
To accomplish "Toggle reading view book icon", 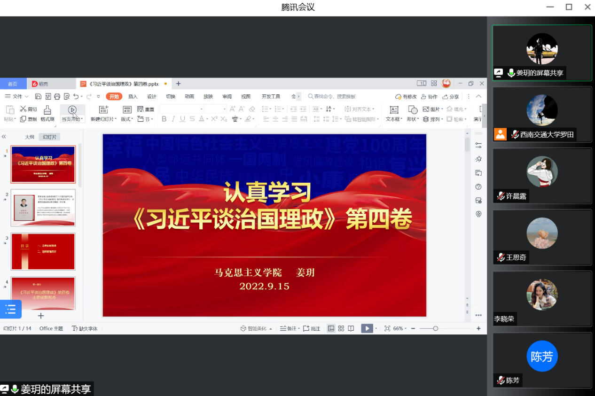I will point(351,328).
